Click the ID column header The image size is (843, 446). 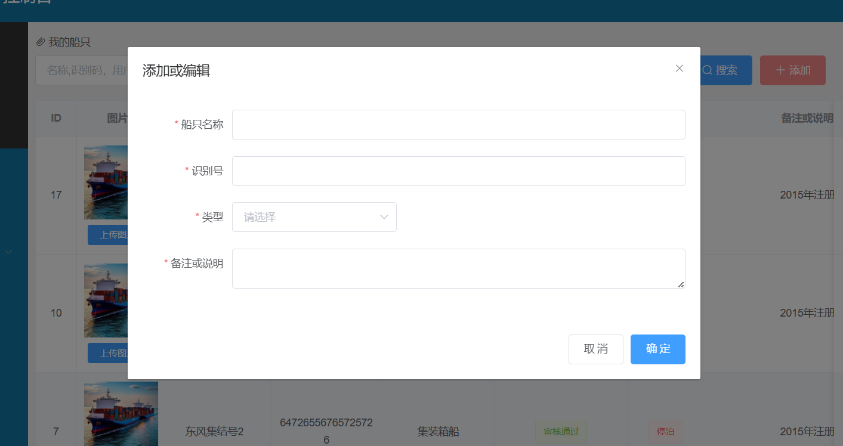56,118
